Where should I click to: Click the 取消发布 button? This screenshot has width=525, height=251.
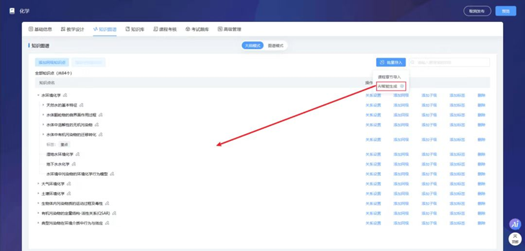tap(477, 11)
